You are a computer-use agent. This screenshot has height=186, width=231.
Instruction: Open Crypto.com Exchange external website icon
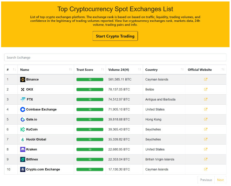[205, 169]
